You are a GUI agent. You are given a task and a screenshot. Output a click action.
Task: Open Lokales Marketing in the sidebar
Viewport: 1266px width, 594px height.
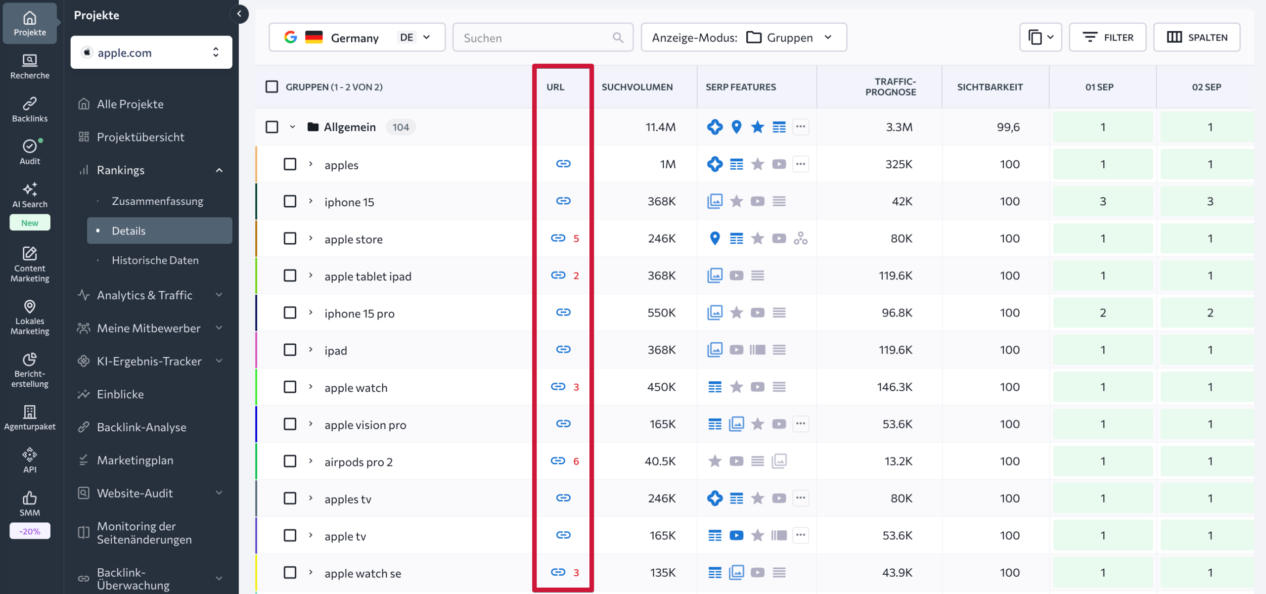(30, 318)
